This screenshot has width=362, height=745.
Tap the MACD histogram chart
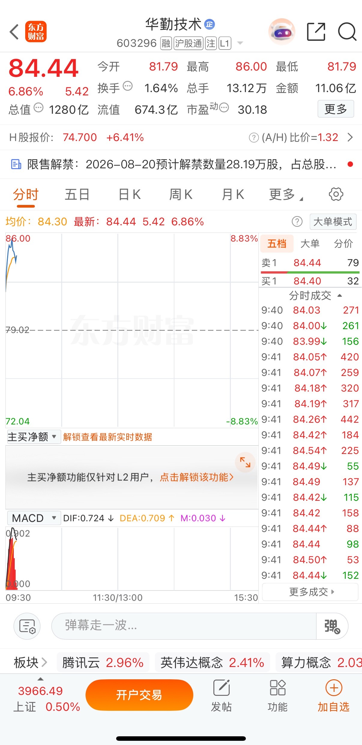click(x=132, y=559)
